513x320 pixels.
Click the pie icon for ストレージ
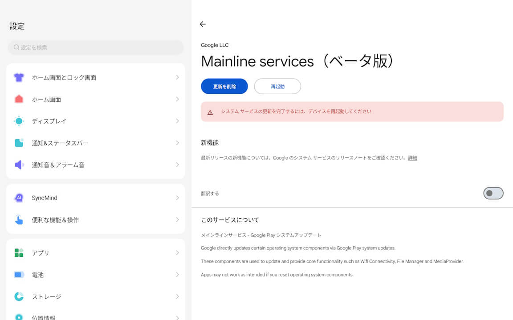[19, 296]
